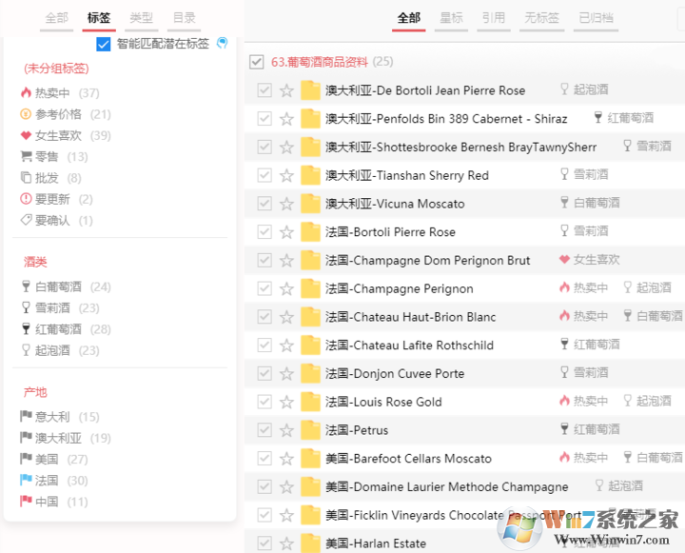Open folder icon of Vicuna Moscato
Screen dimensions: 685x553
[310, 204]
